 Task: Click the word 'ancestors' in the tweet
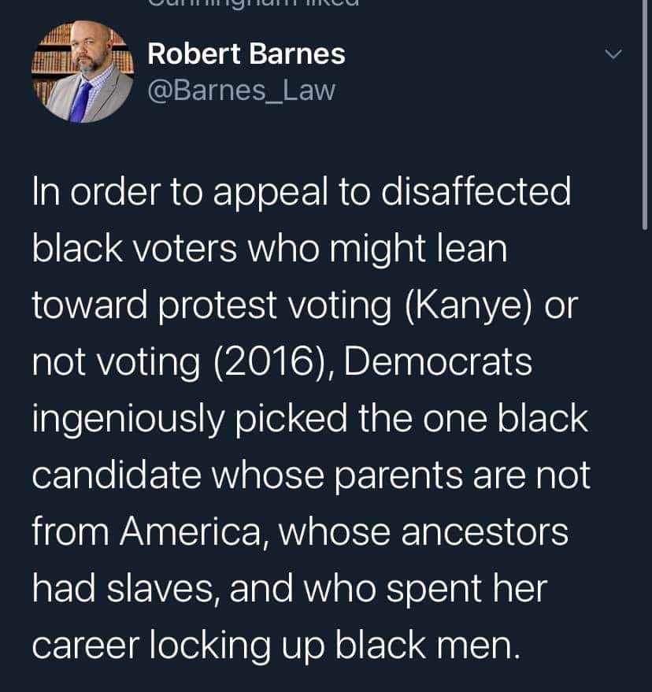coord(485,532)
